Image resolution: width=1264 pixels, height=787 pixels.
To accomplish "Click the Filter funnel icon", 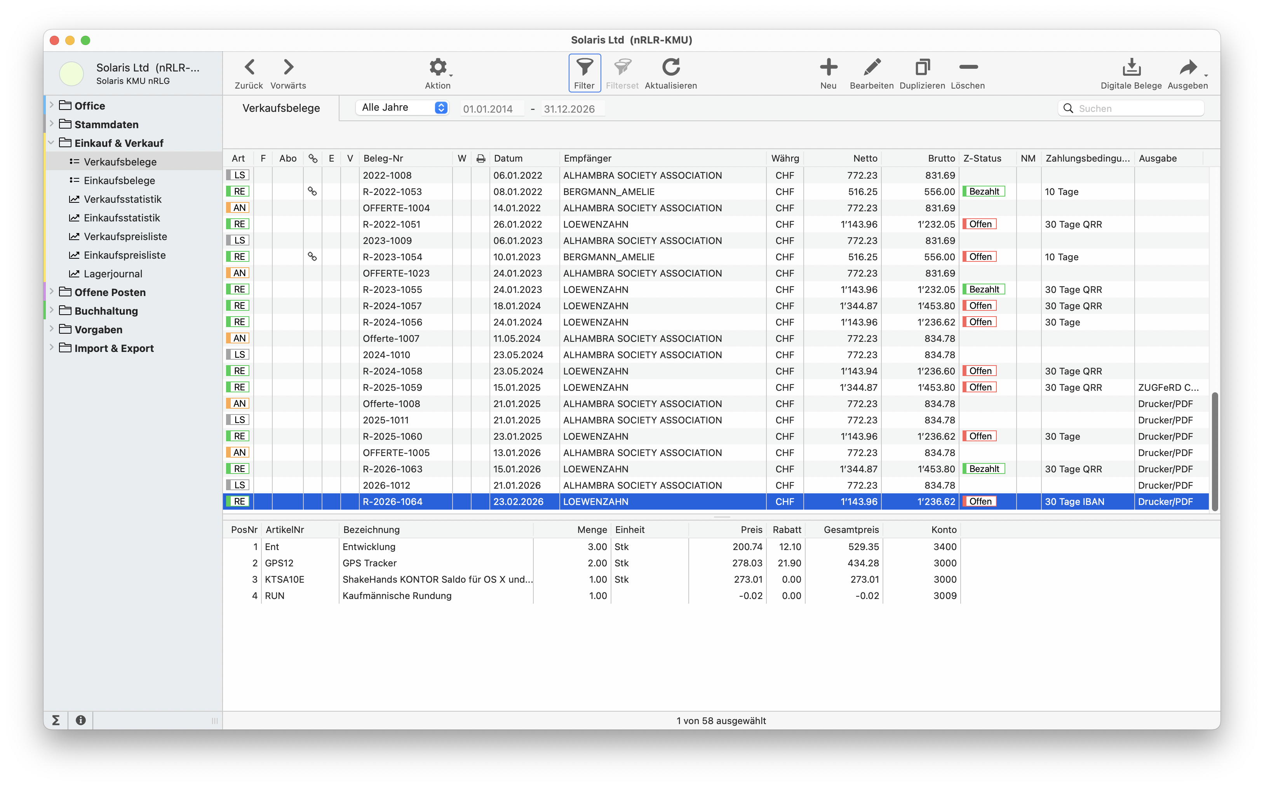I will (x=584, y=68).
